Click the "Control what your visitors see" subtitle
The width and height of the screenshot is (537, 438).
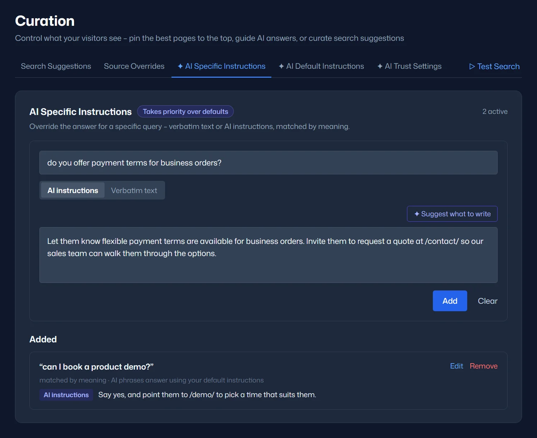(209, 38)
